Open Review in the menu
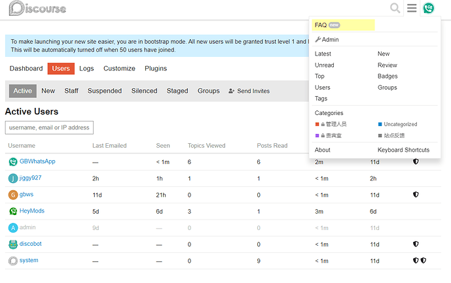Viewport: 451px width, 283px height. (387, 65)
